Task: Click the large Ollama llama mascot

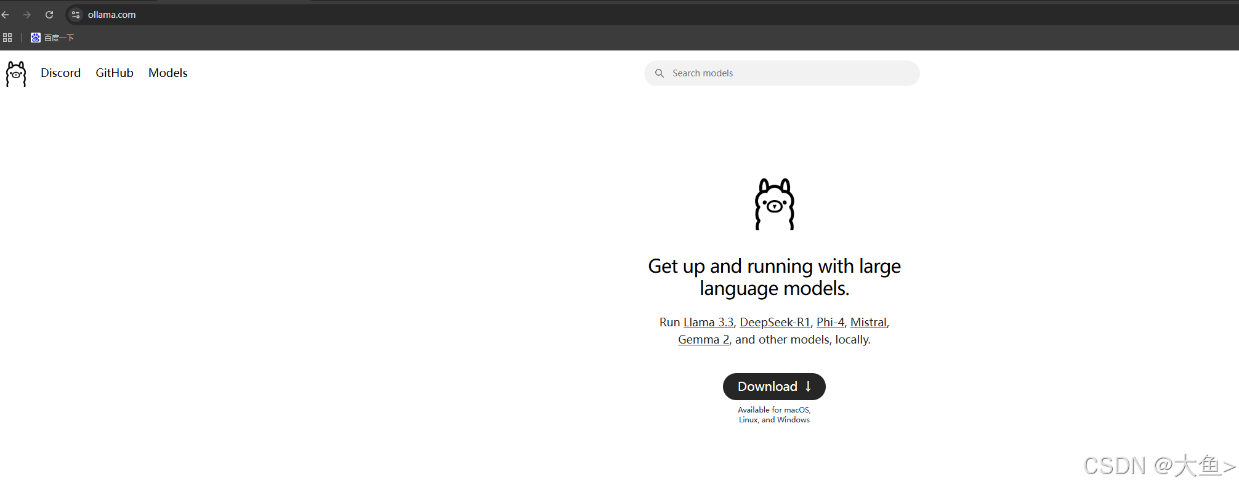Action: coord(775,204)
